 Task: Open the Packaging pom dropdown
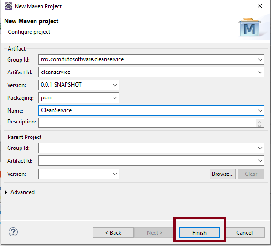[x=114, y=97]
